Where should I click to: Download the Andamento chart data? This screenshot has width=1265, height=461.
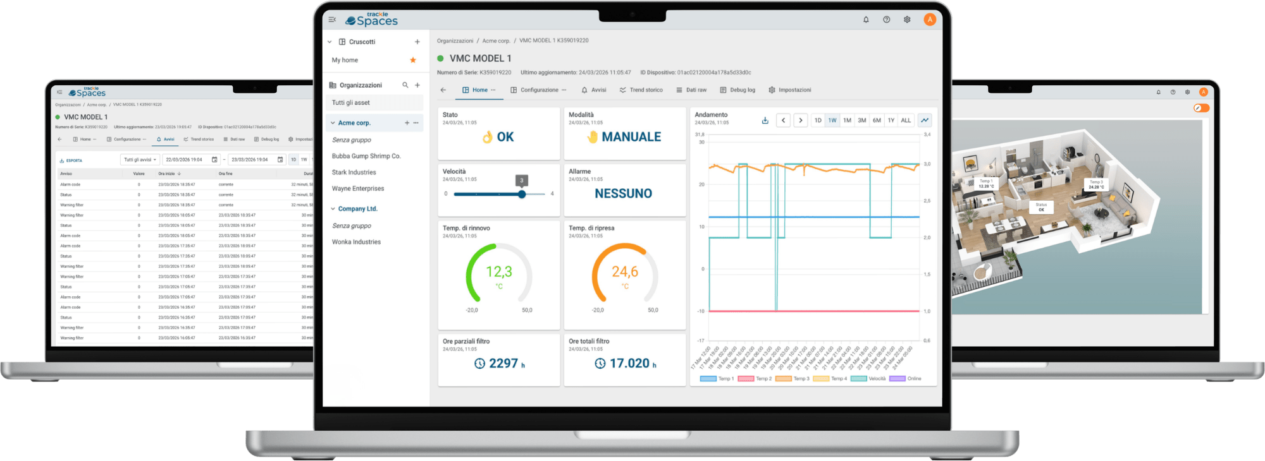click(x=765, y=120)
